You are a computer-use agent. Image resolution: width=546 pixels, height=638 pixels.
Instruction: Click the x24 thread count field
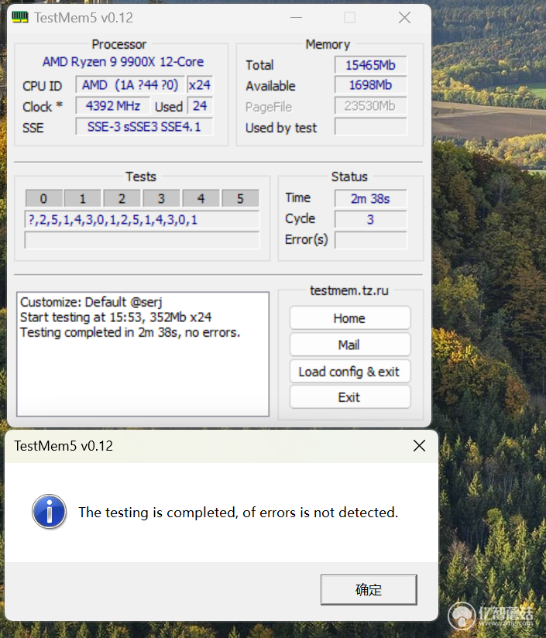[x=200, y=84]
